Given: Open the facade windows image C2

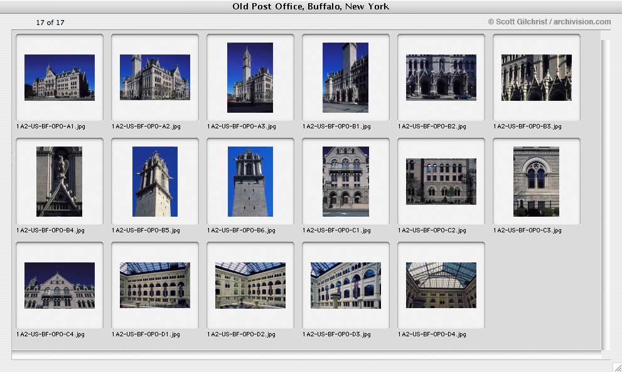Looking at the screenshot, I should (x=441, y=182).
